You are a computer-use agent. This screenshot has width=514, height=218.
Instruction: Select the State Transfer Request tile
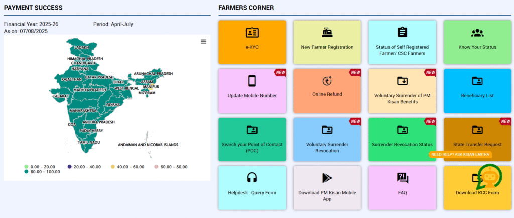477,139
